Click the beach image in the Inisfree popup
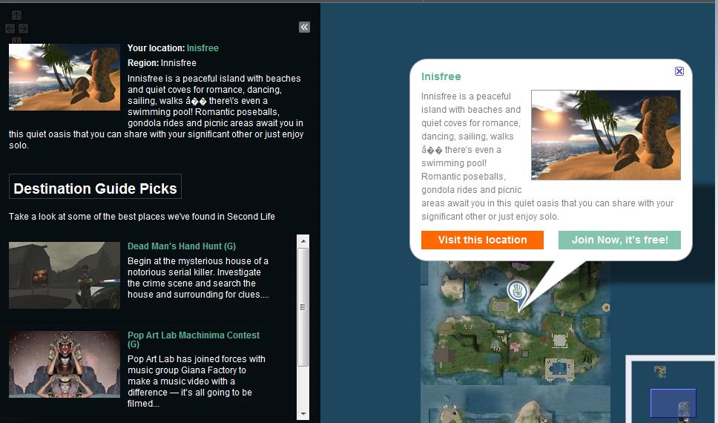718x423 pixels. pyautogui.click(x=605, y=135)
